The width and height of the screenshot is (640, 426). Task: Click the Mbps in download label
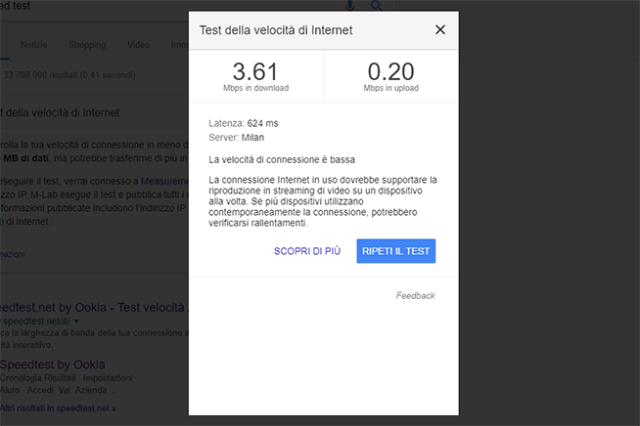256,88
